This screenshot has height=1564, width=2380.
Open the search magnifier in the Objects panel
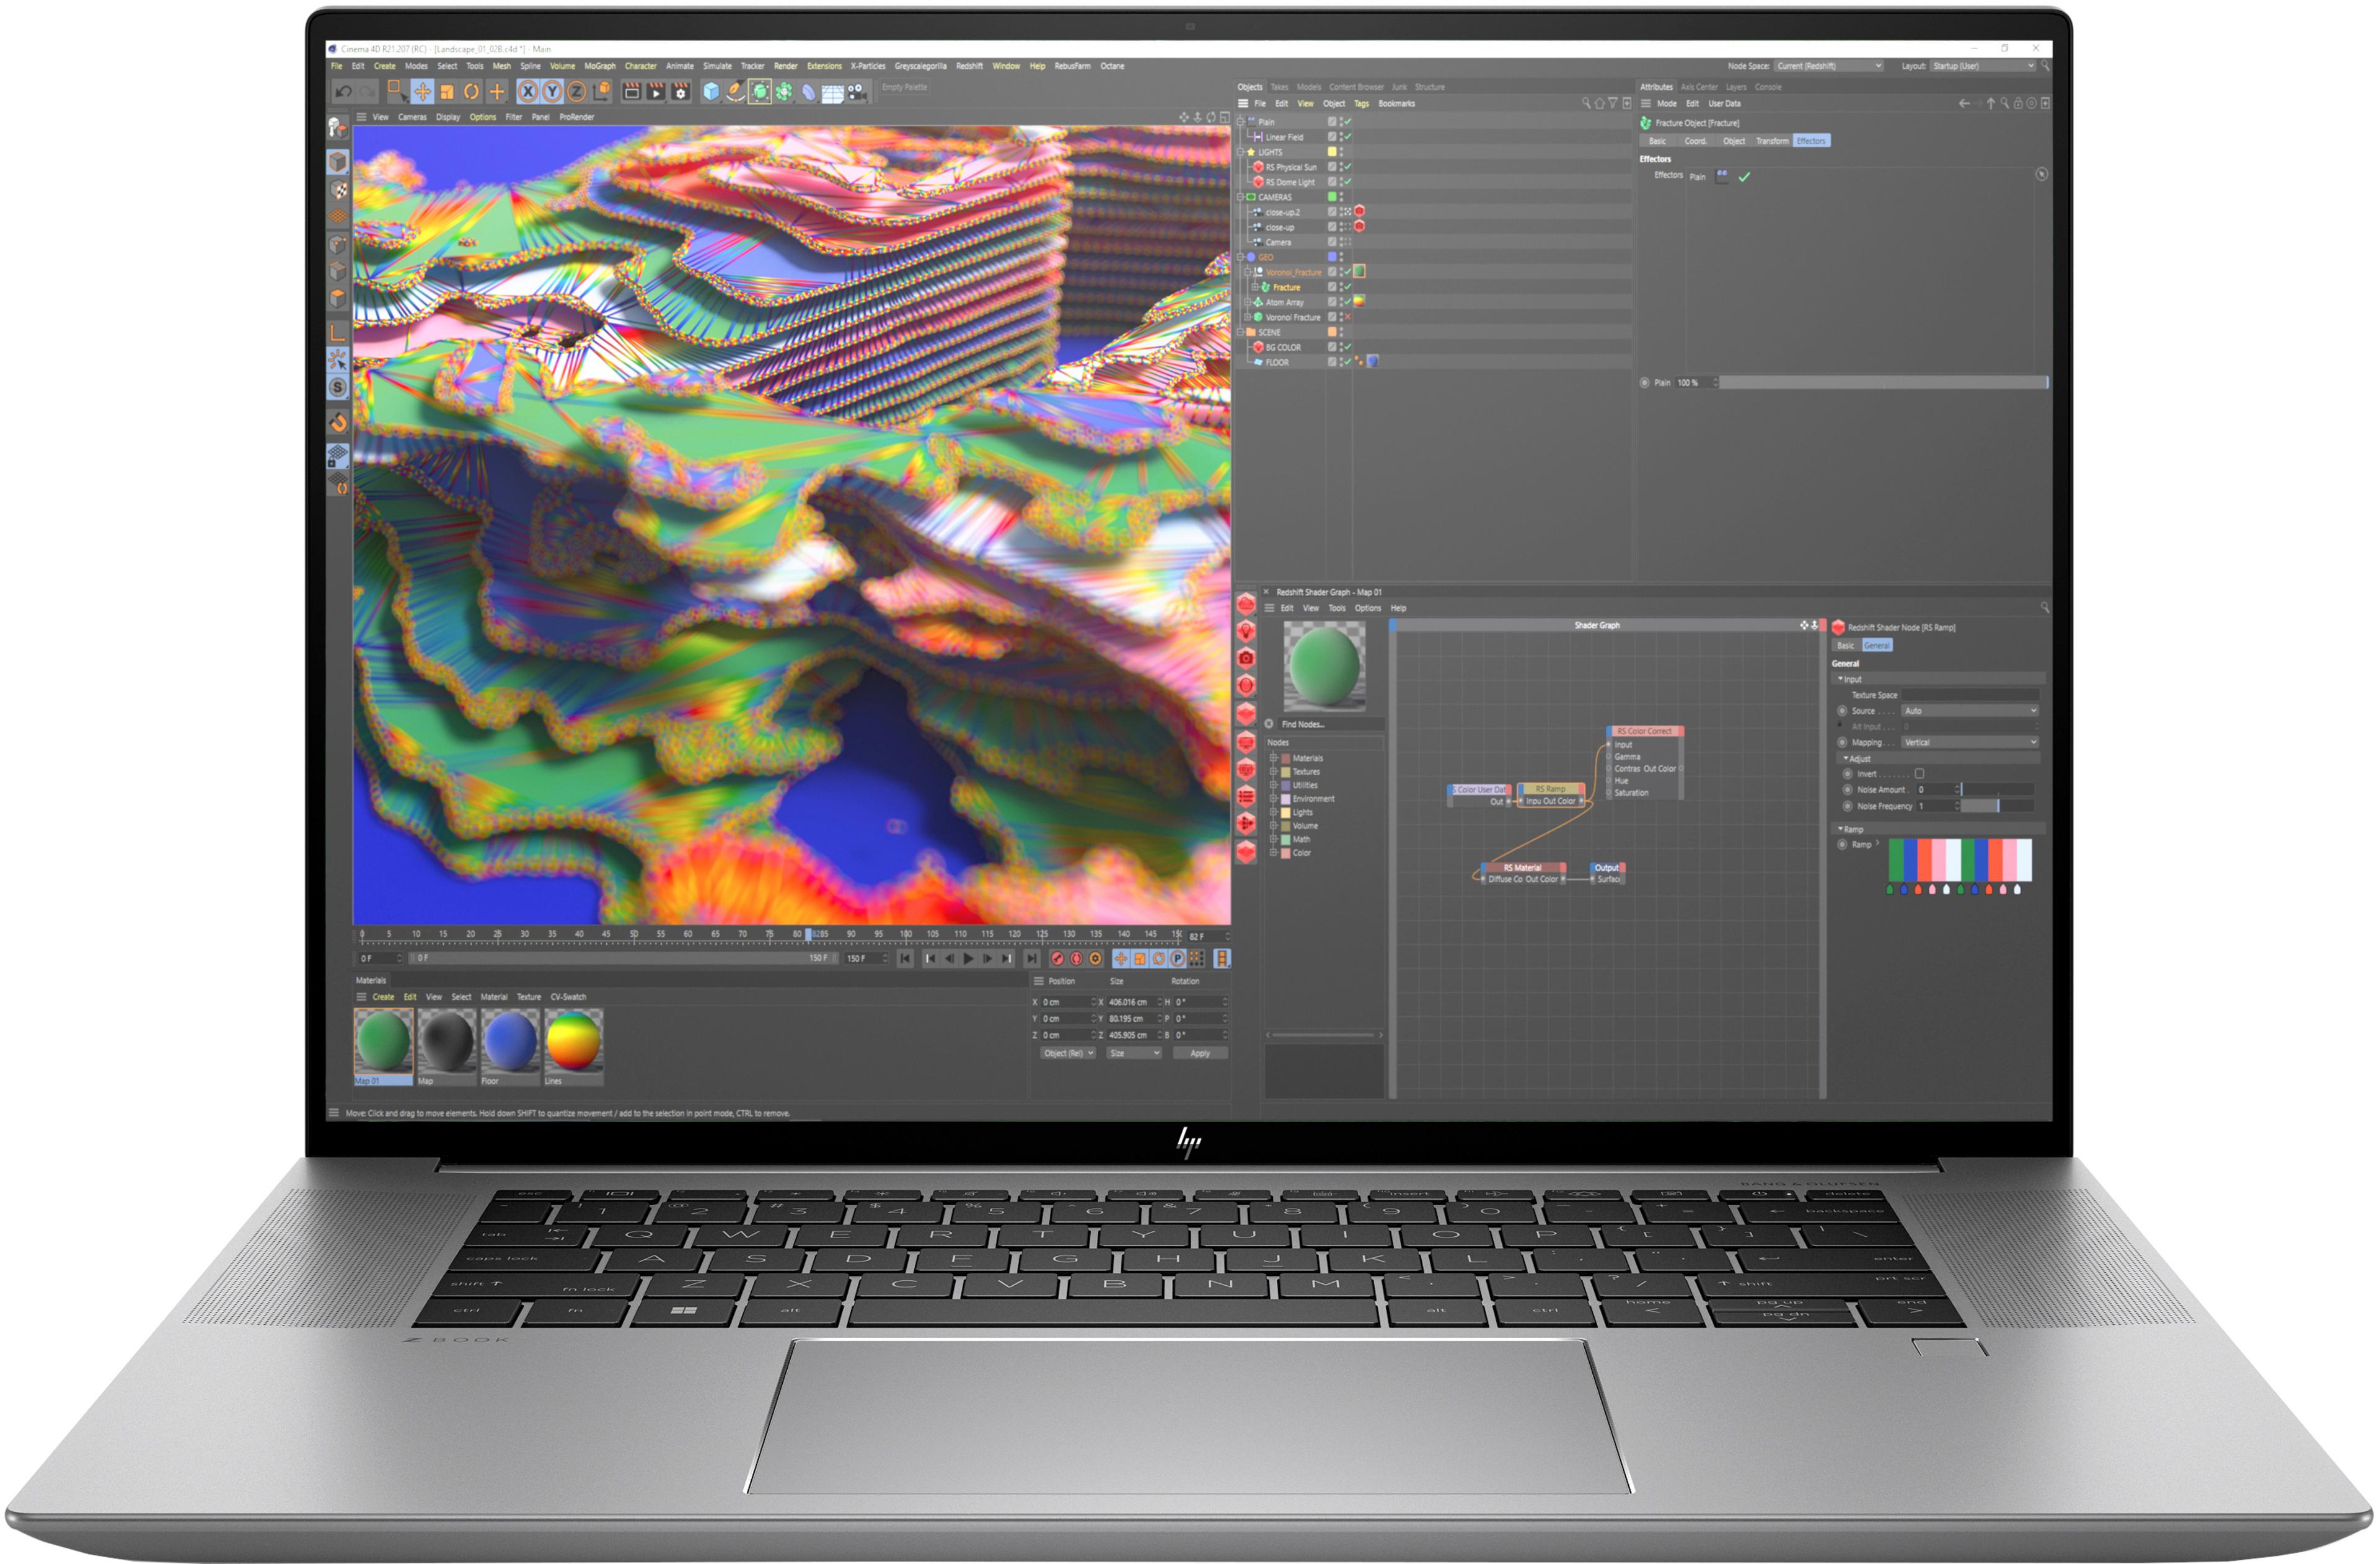pos(1586,103)
